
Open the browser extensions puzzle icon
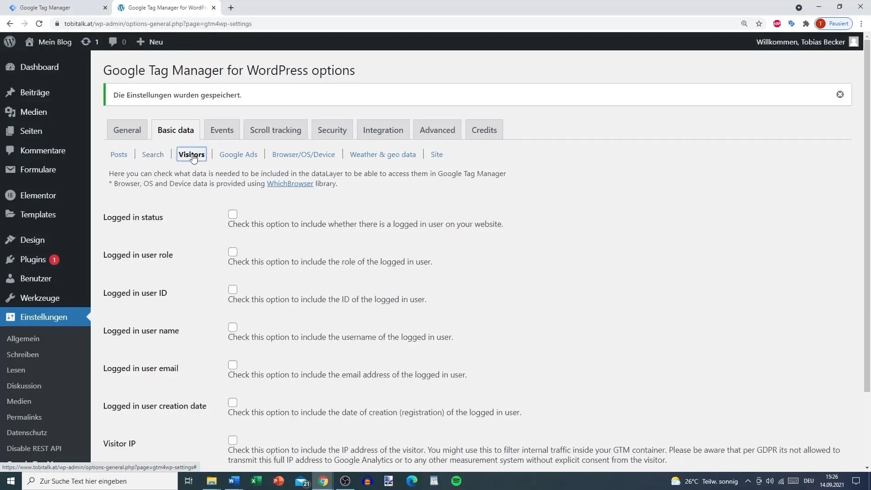806,24
